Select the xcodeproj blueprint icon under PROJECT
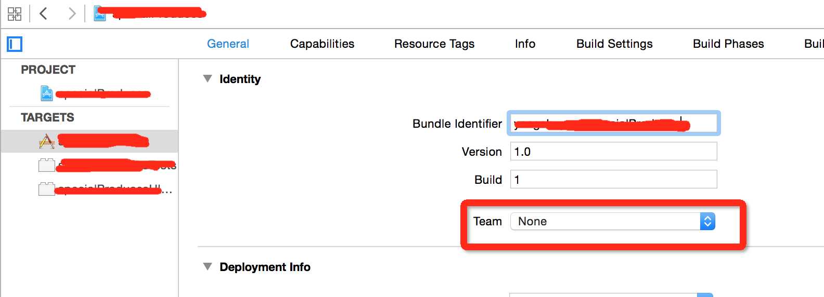This screenshot has width=824, height=297. 47,93
